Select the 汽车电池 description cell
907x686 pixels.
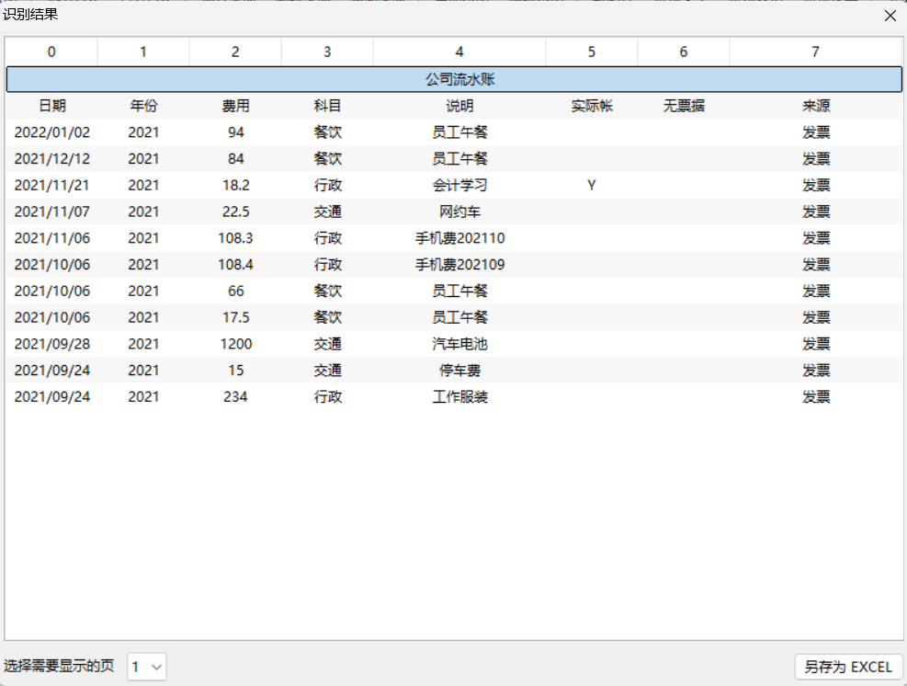459,344
